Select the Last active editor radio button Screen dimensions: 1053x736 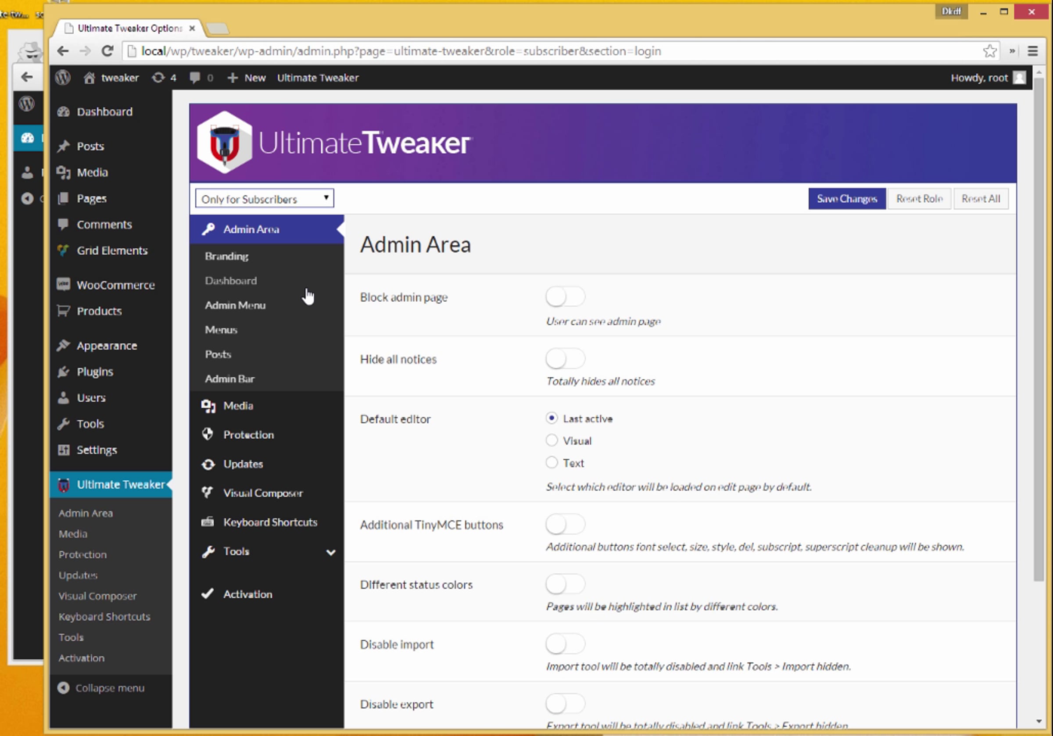coord(552,418)
